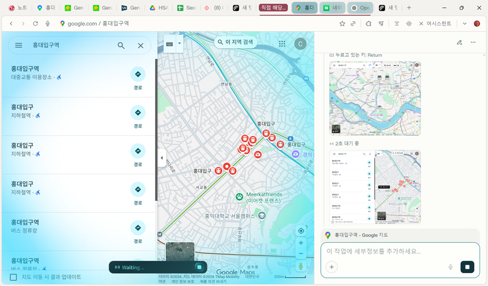The image size is (488, 286).
Task: Select 홍대입구역 대중교통 이용장소 result
Action: 78,78
